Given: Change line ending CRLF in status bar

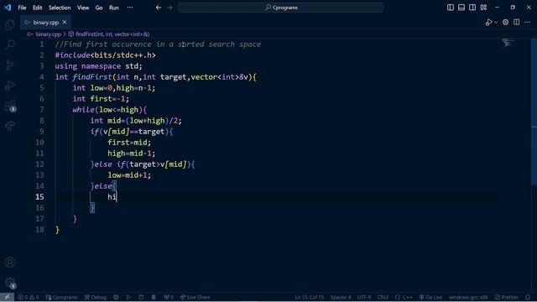Looking at the screenshot, I should click(x=383, y=297).
